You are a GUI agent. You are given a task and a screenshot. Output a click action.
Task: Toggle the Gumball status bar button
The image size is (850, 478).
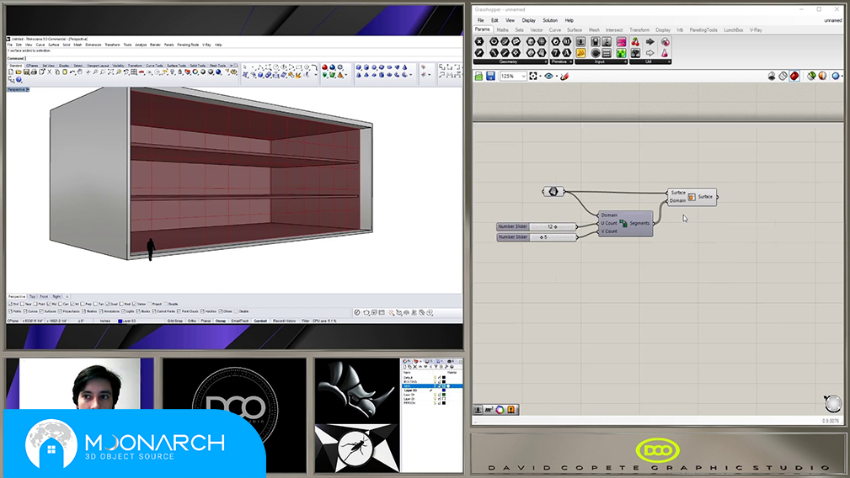click(x=260, y=321)
